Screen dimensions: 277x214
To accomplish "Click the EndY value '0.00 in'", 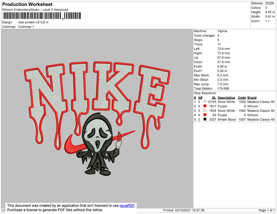I will point(222,71).
